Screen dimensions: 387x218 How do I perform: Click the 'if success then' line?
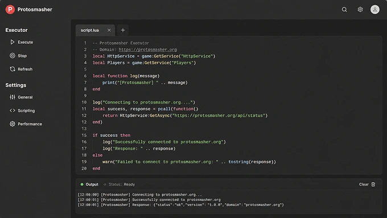point(112,135)
